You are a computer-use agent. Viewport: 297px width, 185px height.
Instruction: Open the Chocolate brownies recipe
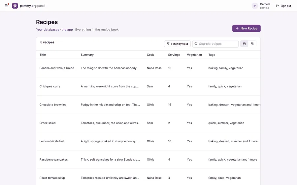point(53,105)
